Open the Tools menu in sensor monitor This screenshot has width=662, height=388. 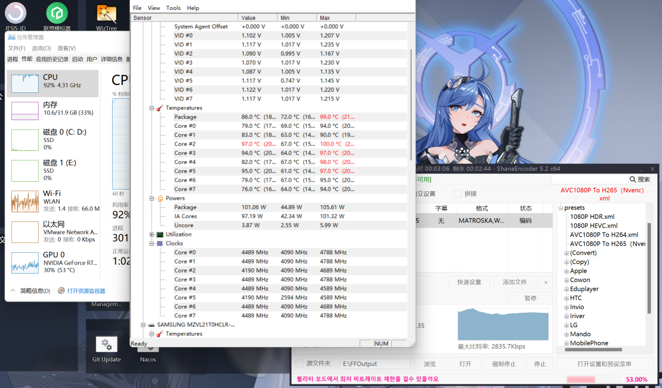point(173,8)
